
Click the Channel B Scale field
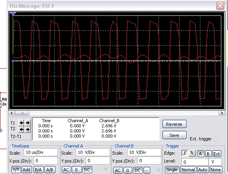(x=144, y=152)
